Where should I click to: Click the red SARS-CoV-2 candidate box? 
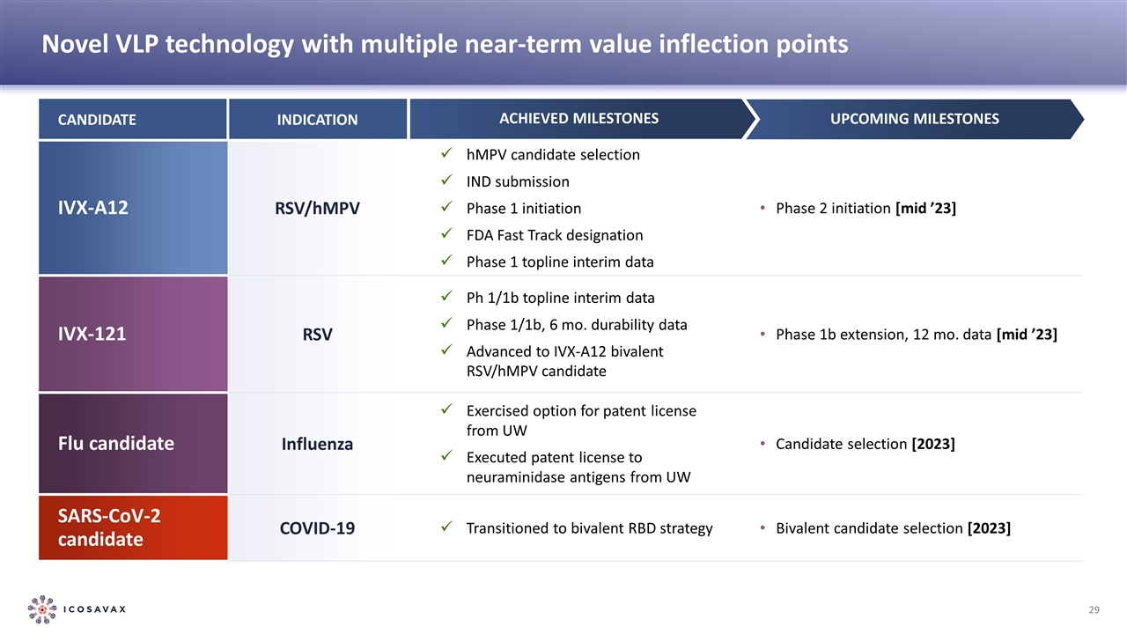[x=133, y=527]
